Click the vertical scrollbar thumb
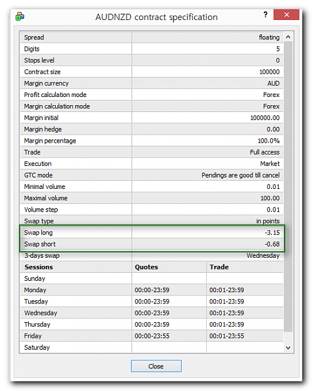Screen dimensions: 312x391 click(x=288, y=186)
